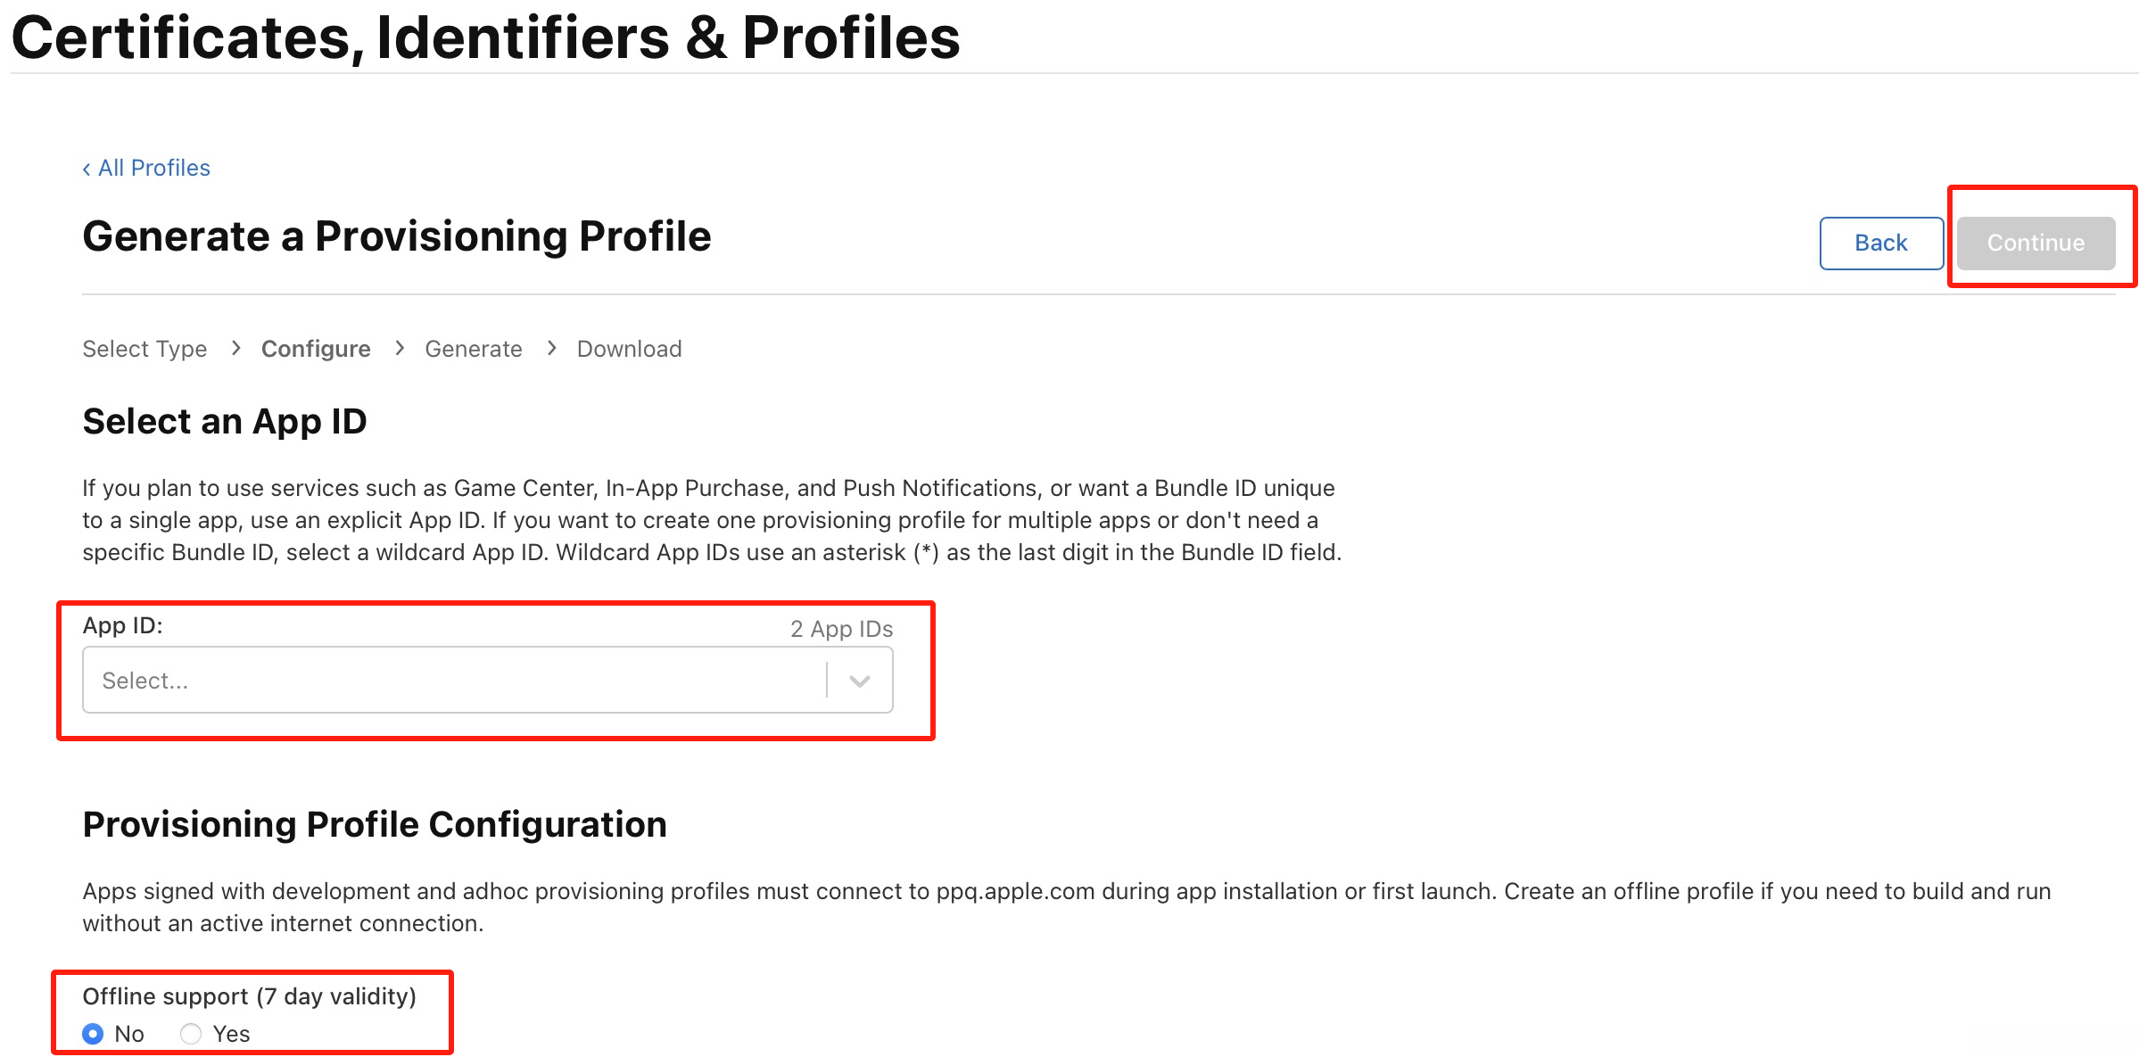2139x1057 pixels.
Task: Expand App ID list using down arrow
Action: tap(860, 681)
